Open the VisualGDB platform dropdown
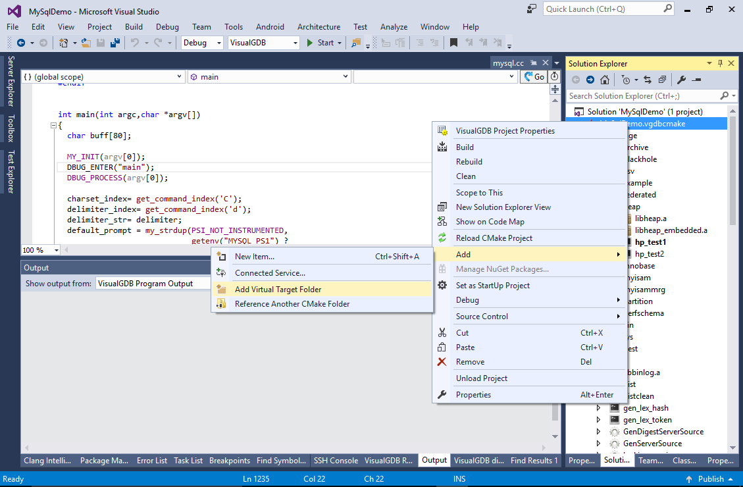Screen dimensions: 743x487 263,43
